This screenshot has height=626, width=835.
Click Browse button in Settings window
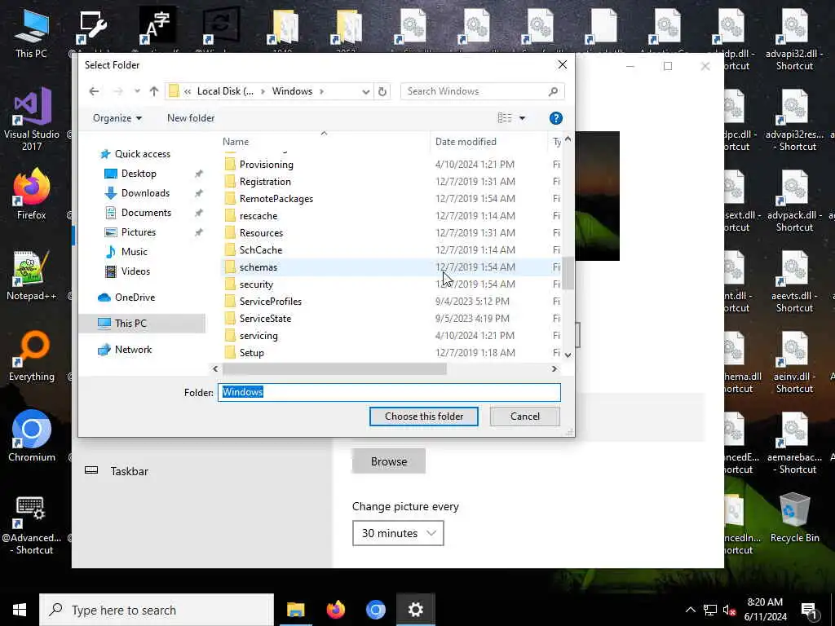click(x=389, y=461)
